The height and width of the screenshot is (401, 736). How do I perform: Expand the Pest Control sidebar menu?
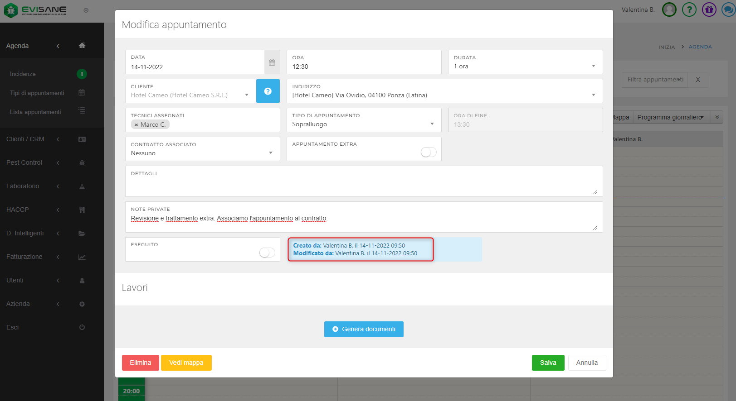24,162
